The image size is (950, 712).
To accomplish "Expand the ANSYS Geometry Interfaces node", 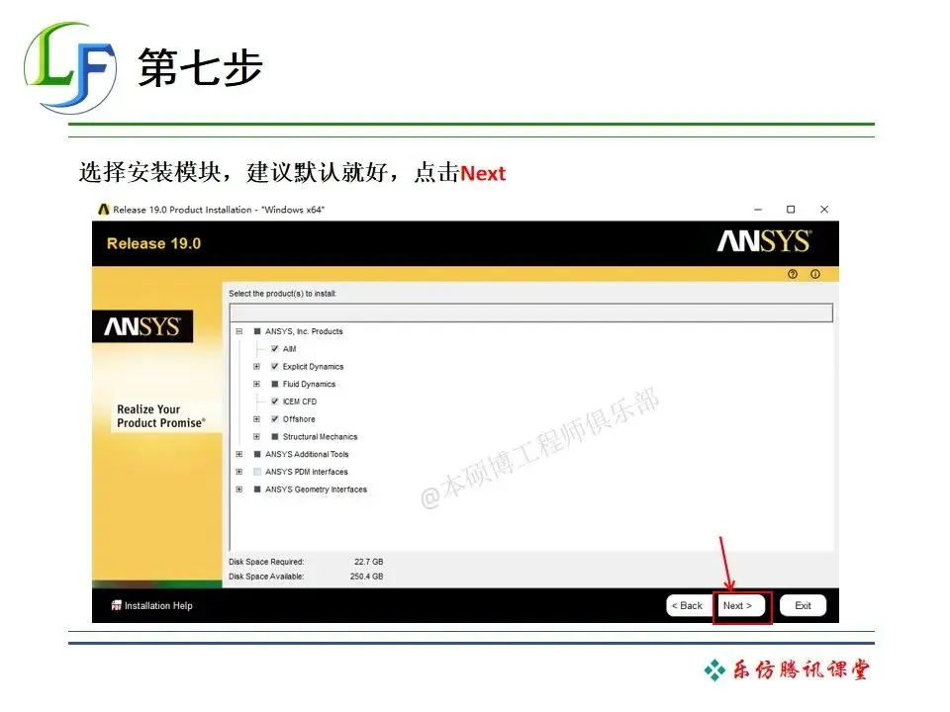I will tap(239, 489).
